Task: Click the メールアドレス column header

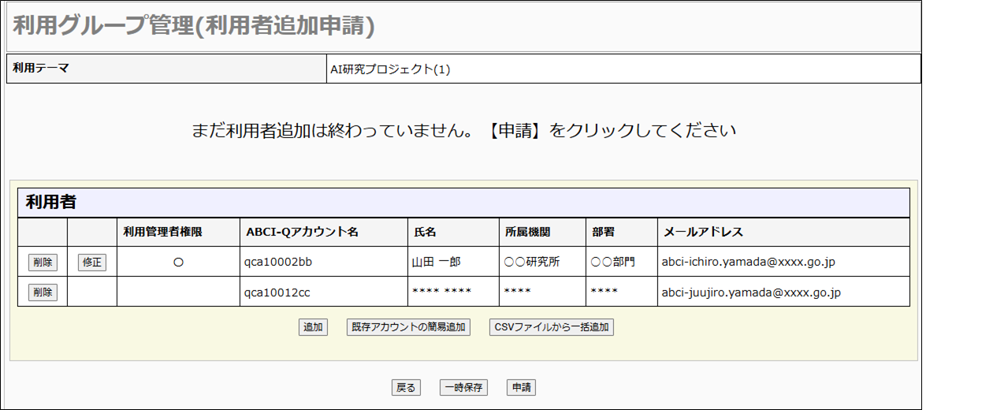Action: (703, 232)
